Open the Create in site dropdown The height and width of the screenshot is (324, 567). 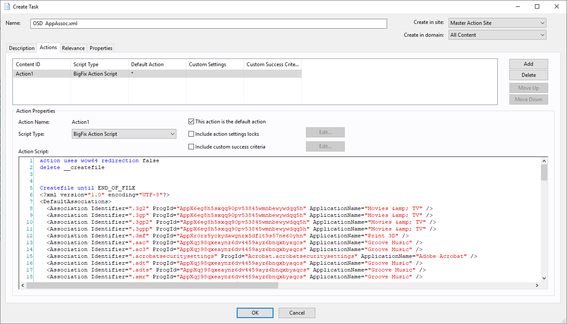[497, 23]
